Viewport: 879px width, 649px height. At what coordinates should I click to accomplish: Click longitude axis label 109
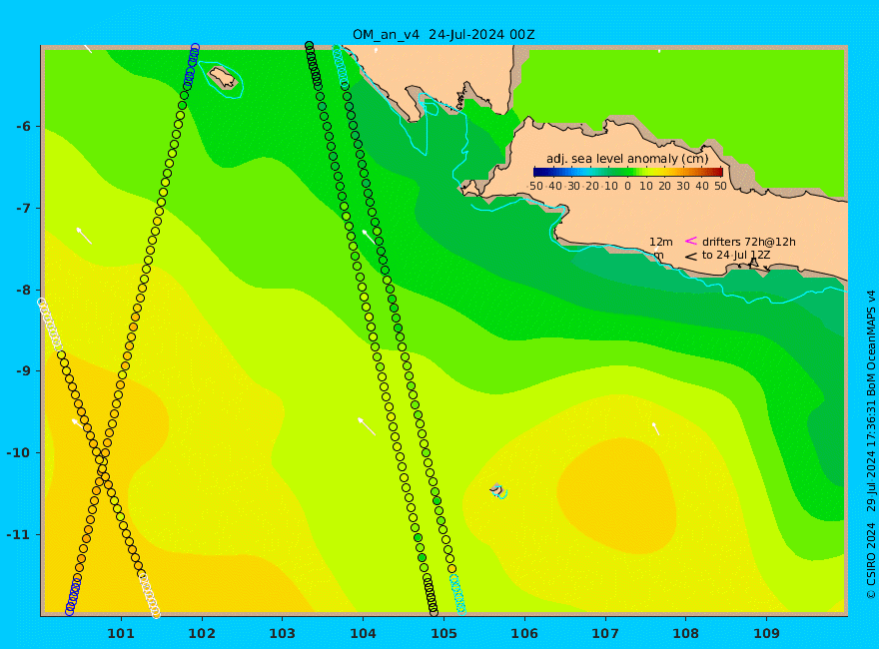point(766,634)
